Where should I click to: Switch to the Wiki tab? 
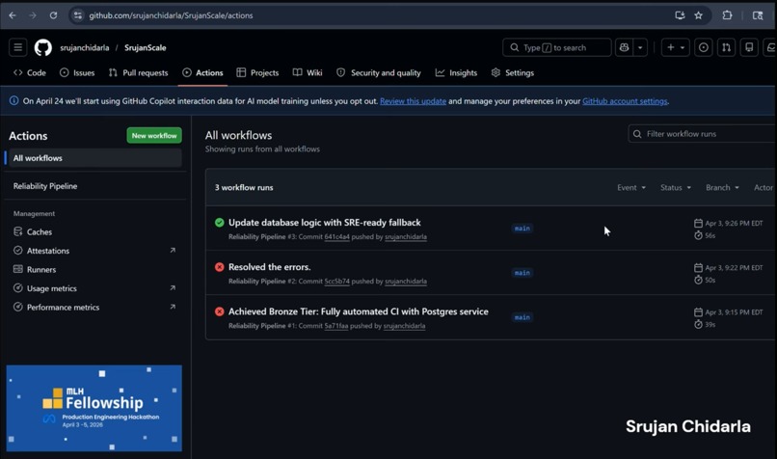pyautogui.click(x=308, y=73)
